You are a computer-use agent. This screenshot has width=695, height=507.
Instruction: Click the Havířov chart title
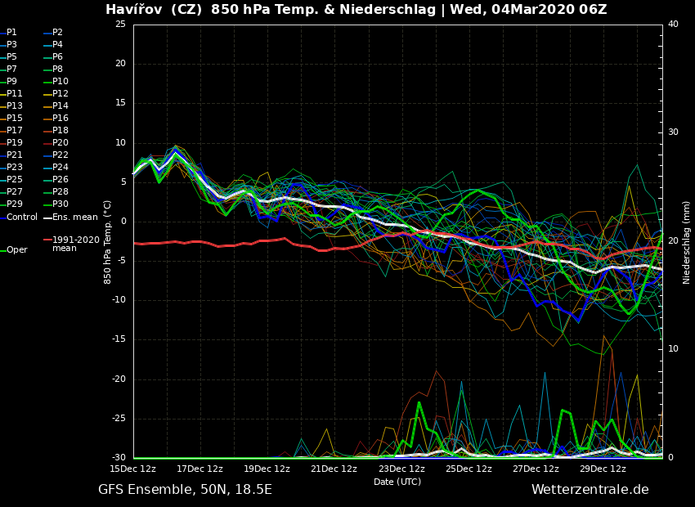pyautogui.click(x=356, y=10)
